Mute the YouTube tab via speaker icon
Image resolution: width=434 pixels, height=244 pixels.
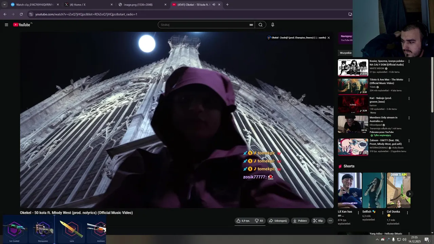(214, 5)
